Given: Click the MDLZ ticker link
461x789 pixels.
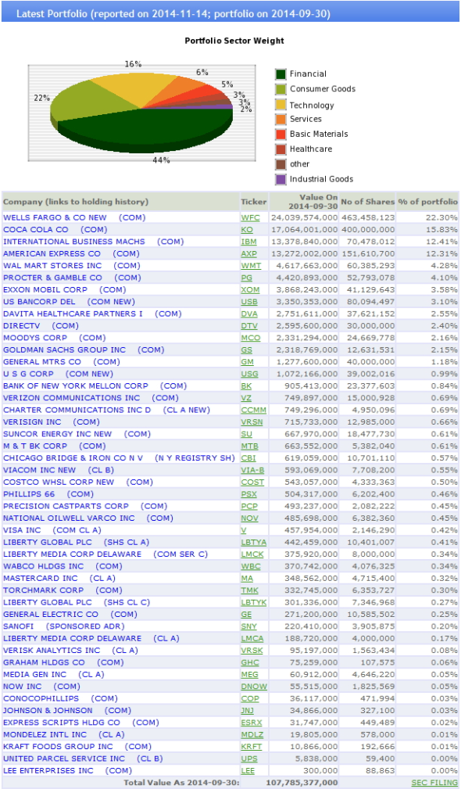Looking at the screenshot, I should (x=252, y=735).
